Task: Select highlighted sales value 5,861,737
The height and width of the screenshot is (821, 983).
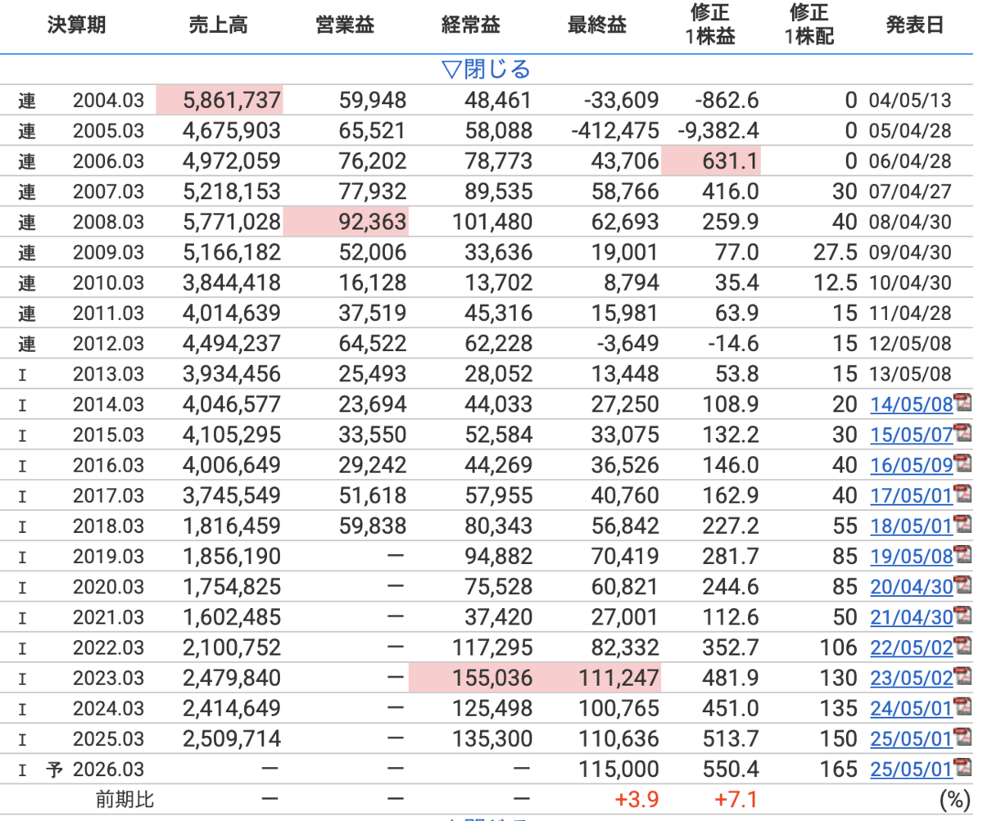Action: coord(220,100)
